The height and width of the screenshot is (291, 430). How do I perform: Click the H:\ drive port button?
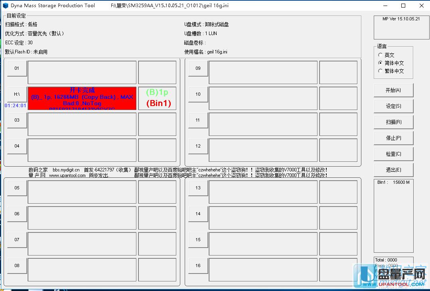pyautogui.click(x=17, y=94)
